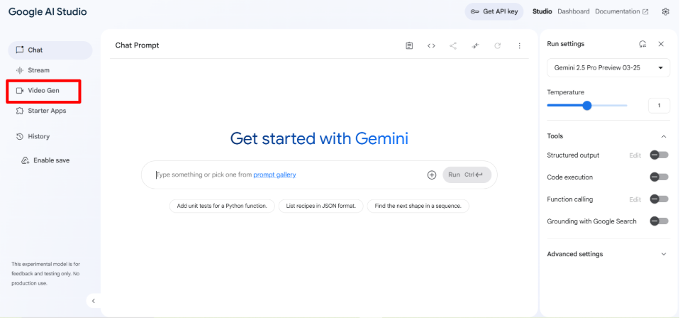This screenshot has width=680, height=320.
Task: Click the Temperature slider handle
Action: [x=587, y=106]
